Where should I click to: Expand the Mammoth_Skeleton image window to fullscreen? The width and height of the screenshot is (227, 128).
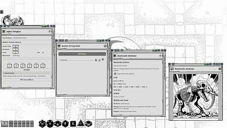[x=219, y=64]
